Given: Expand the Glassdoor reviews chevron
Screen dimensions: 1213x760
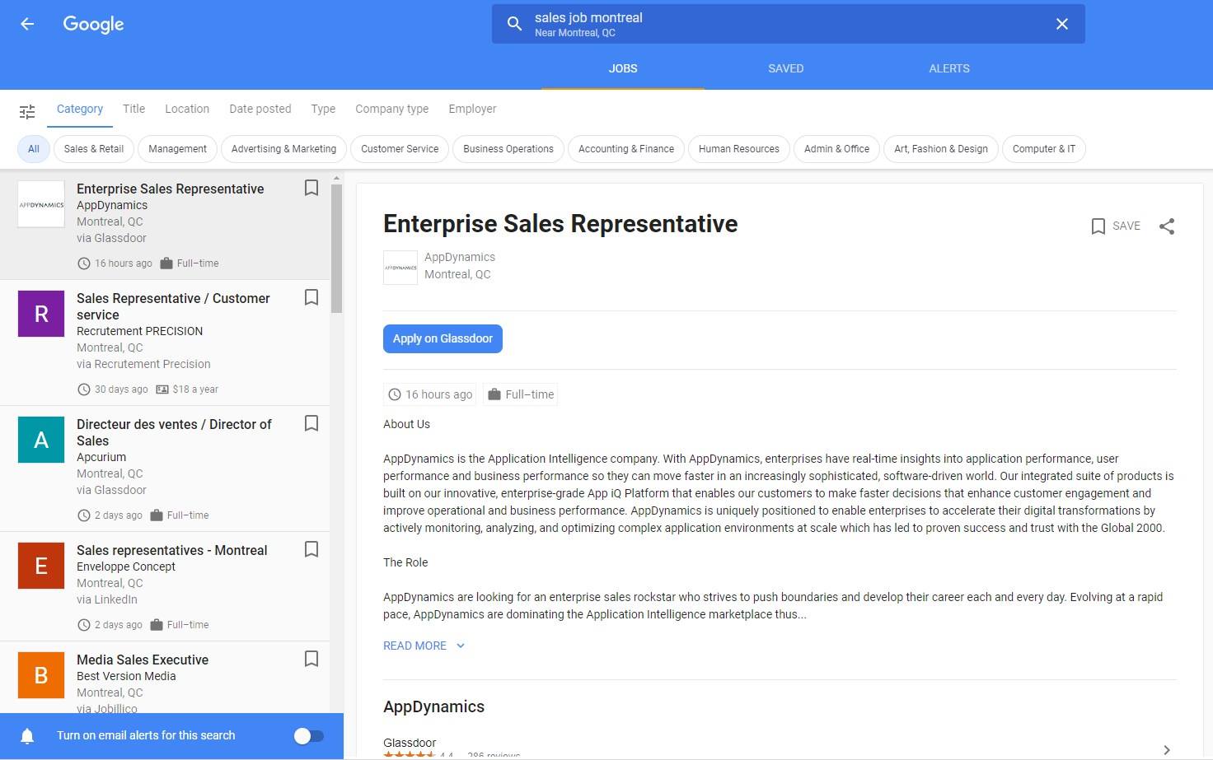Looking at the screenshot, I should 1166,749.
